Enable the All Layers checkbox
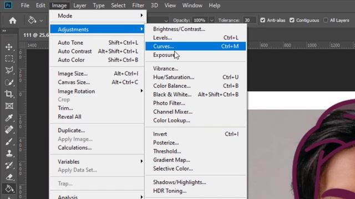Viewport: 355px width, 199px height. click(x=326, y=20)
